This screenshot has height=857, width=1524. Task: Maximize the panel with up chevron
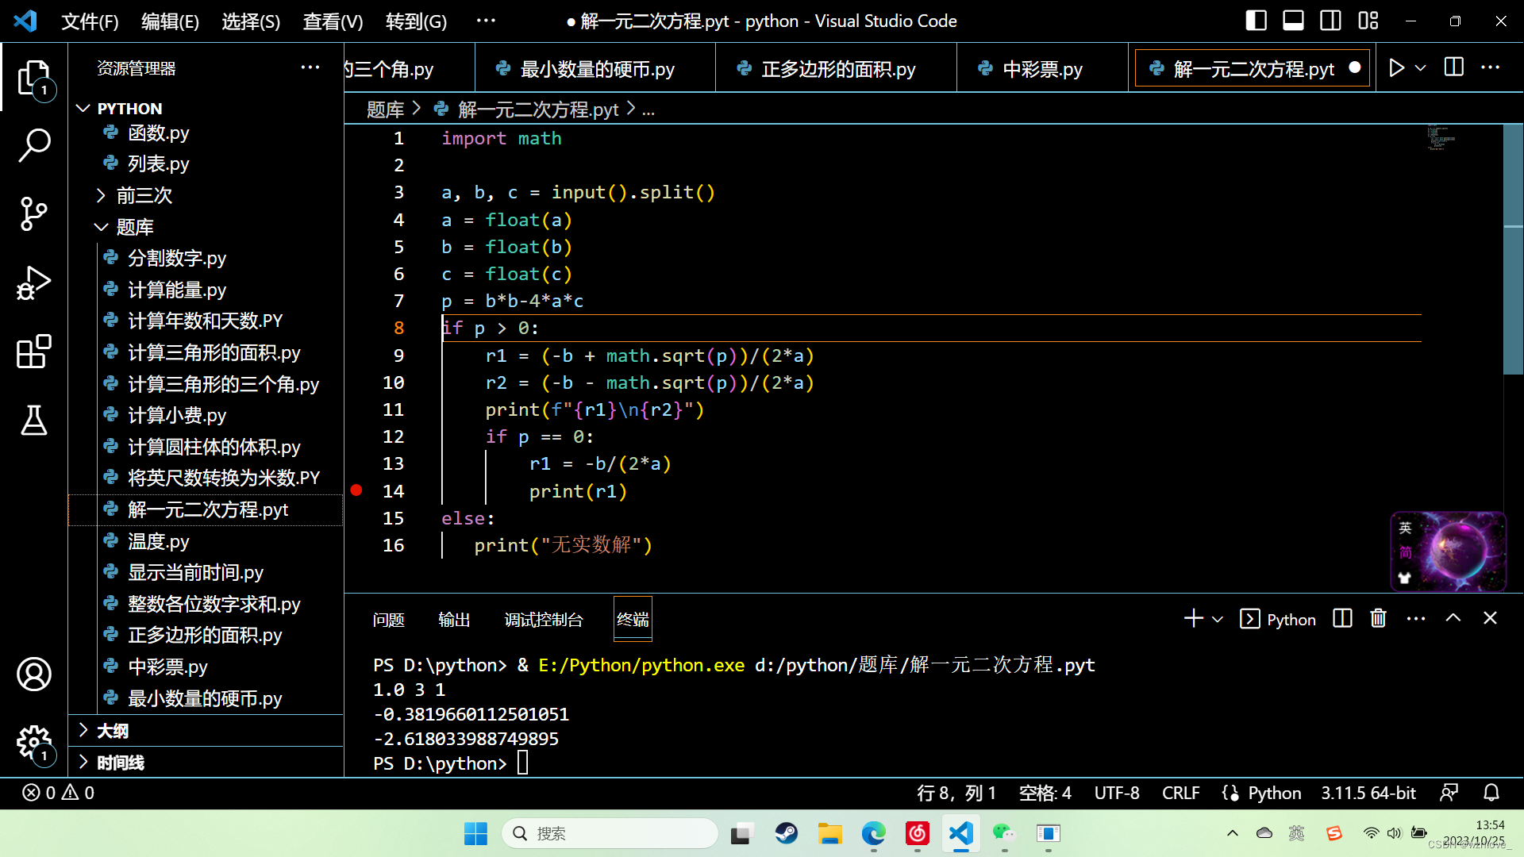pos(1453,619)
